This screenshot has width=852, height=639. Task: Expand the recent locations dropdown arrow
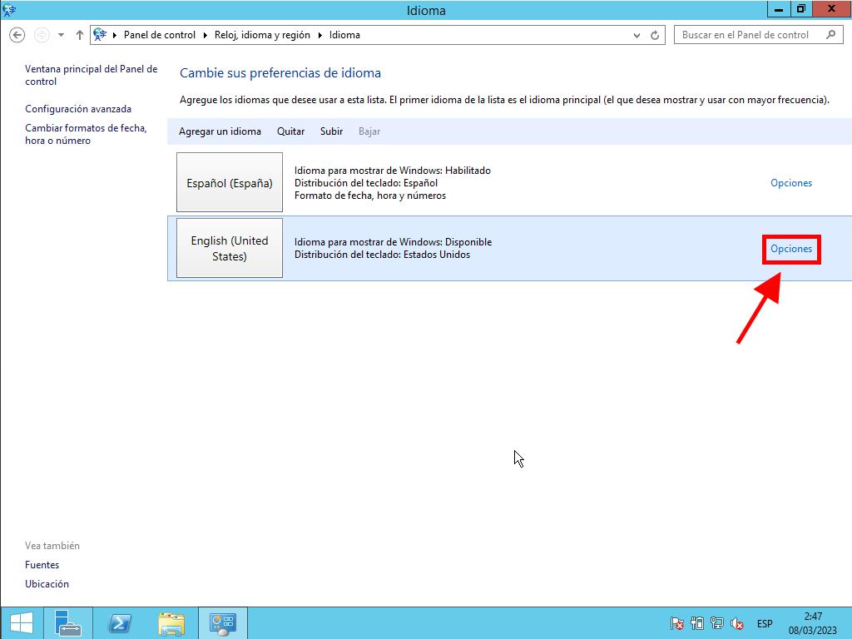(61, 35)
